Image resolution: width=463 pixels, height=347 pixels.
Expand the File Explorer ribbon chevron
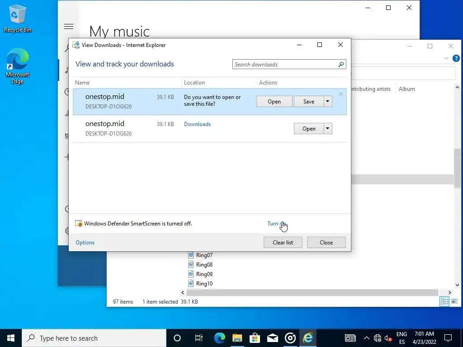pos(446,58)
